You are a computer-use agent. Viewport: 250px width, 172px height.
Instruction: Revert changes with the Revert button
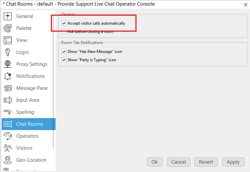click(206, 162)
